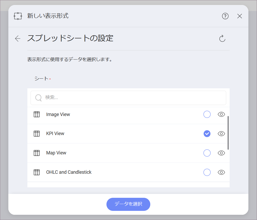Go back with the left arrow
This screenshot has height=220, width=257.
18,39
